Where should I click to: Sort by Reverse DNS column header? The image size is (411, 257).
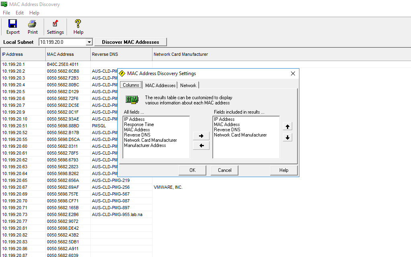point(121,54)
